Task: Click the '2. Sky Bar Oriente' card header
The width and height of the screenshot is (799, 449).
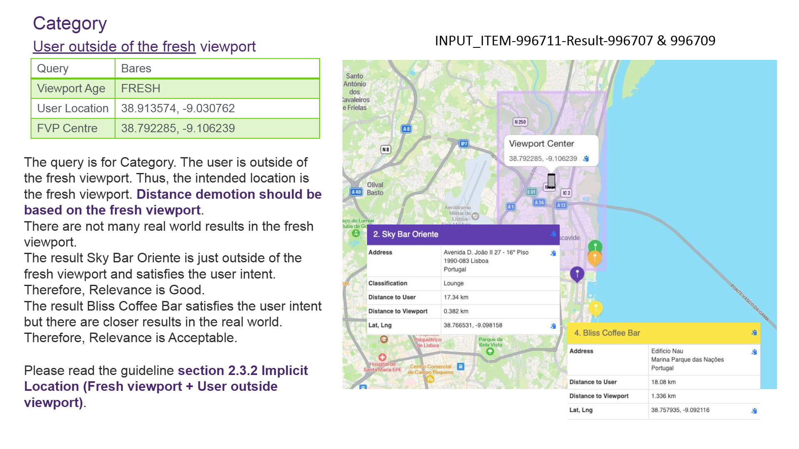Action: click(463, 234)
